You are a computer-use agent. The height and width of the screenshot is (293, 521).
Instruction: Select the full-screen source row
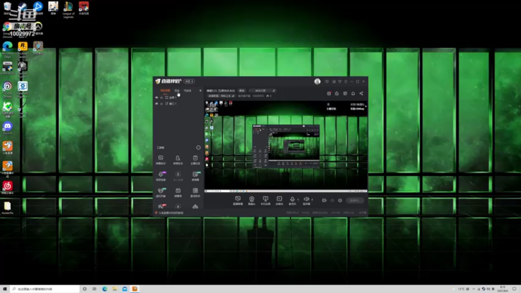(178, 97)
